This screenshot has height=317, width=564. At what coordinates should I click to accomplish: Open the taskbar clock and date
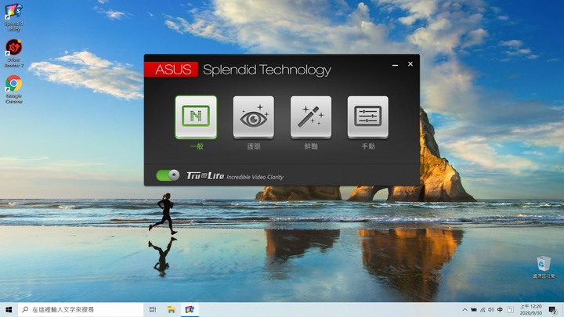pos(530,309)
